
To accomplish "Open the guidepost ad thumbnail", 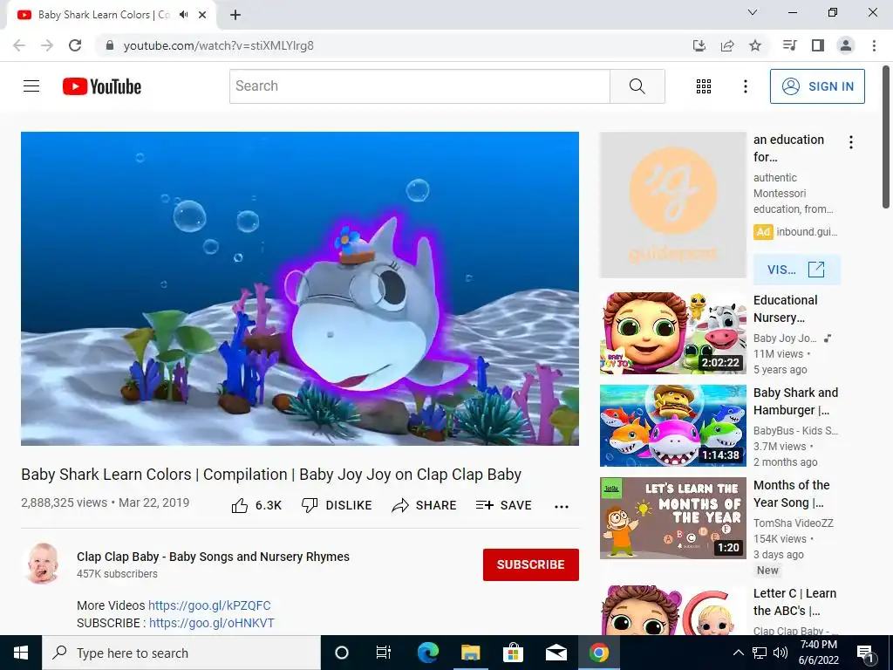I will (x=672, y=205).
